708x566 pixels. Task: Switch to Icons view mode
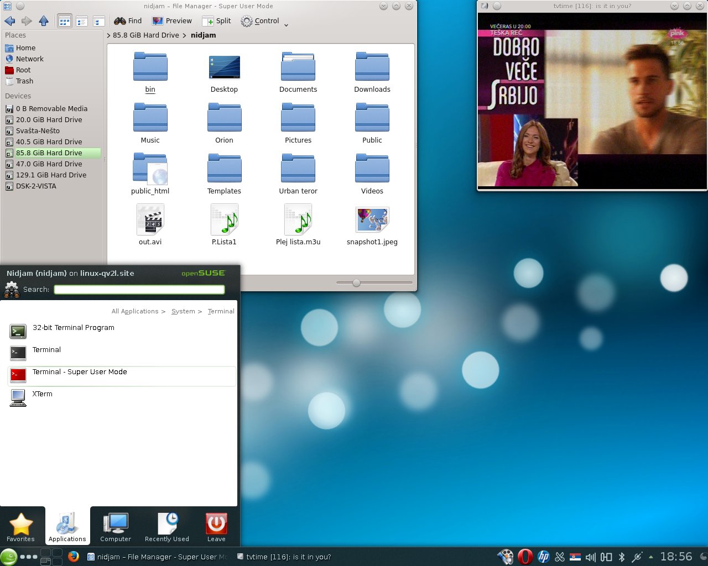[x=65, y=21]
